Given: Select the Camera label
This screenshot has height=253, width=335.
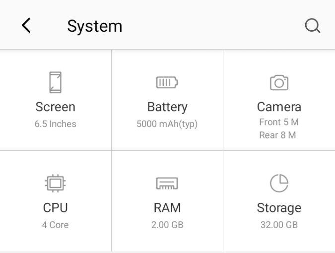Looking at the screenshot, I should 279,107.
